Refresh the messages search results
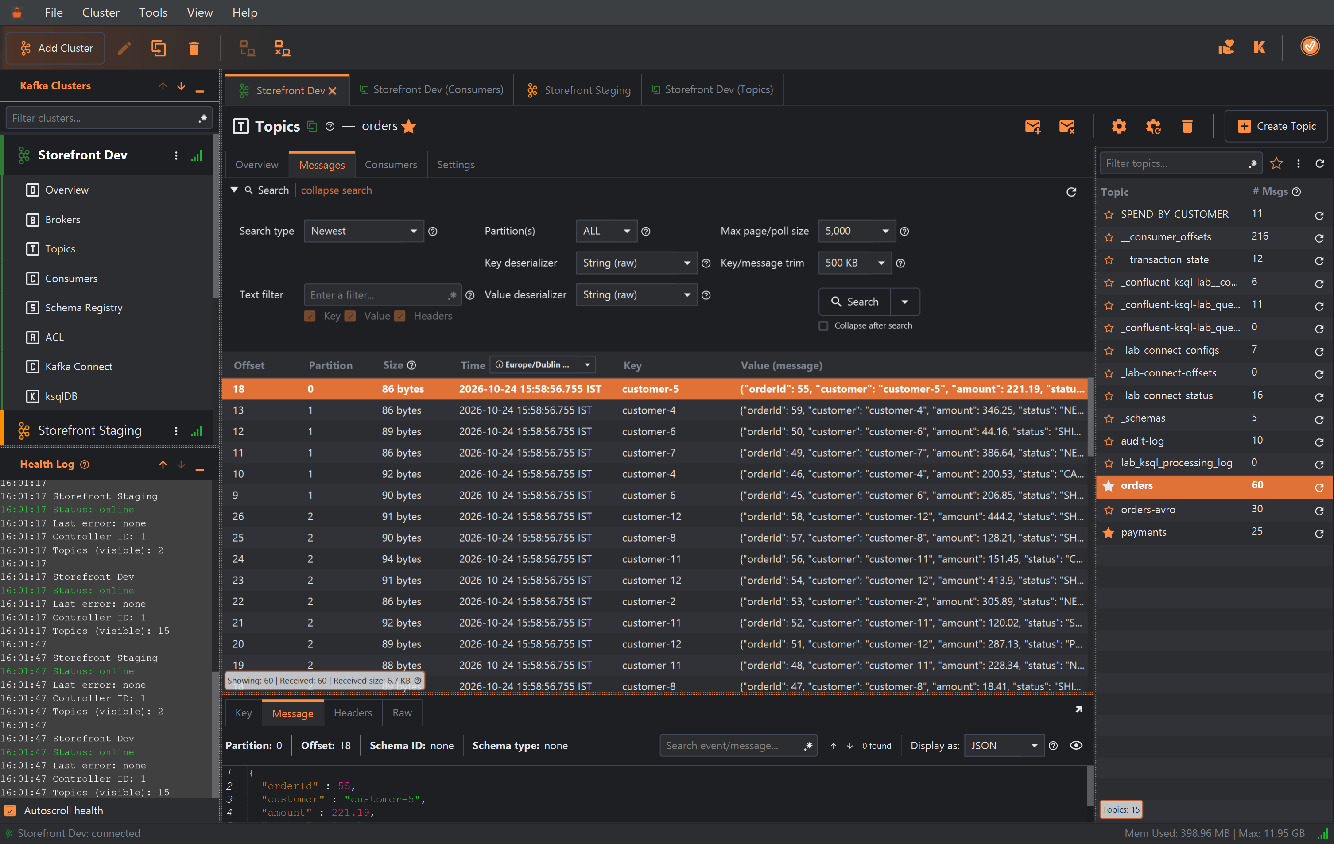This screenshot has width=1334, height=844. click(x=1071, y=192)
